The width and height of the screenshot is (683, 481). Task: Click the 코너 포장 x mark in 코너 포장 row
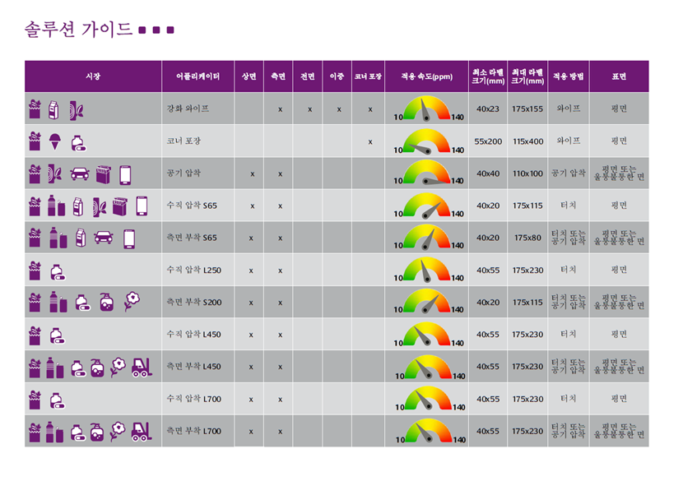point(370,141)
